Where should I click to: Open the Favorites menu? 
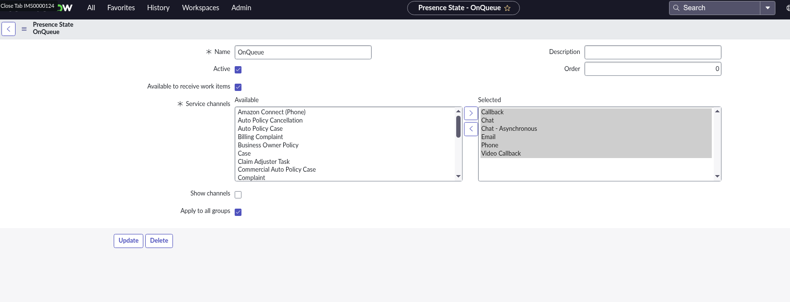click(121, 8)
